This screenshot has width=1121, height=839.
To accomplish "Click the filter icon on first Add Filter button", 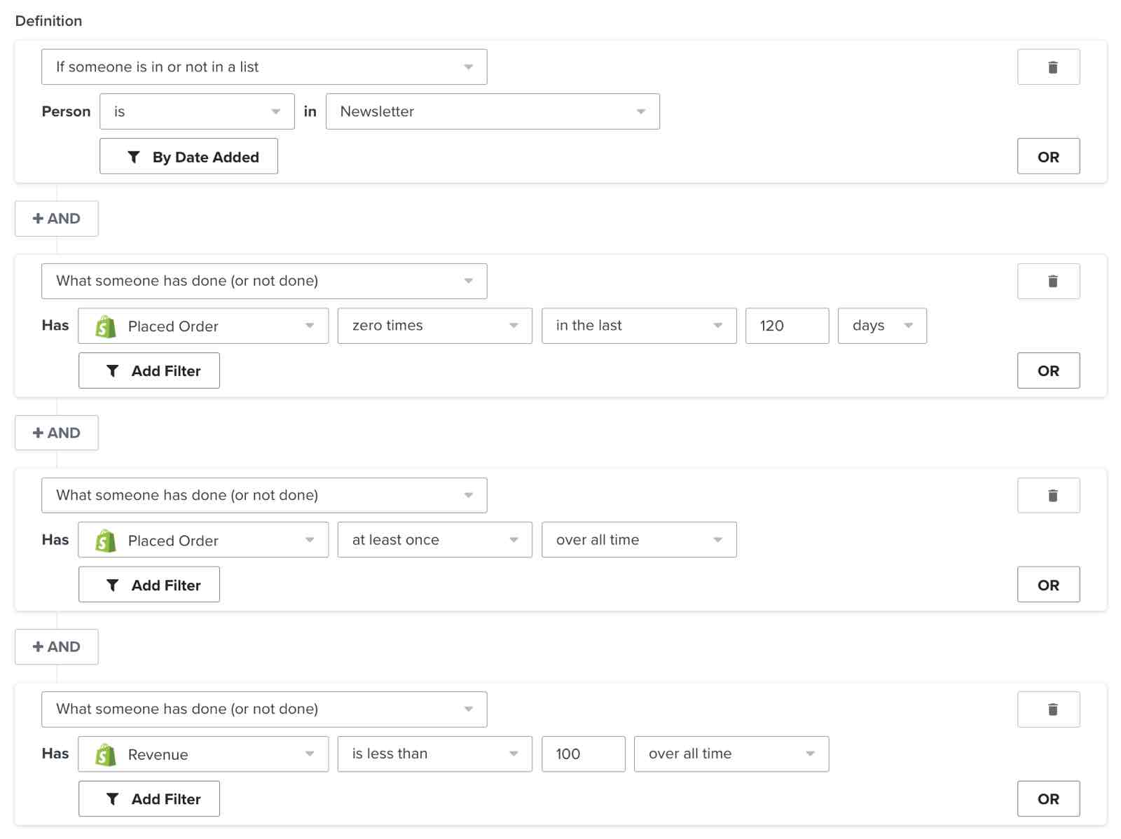I will 112,370.
